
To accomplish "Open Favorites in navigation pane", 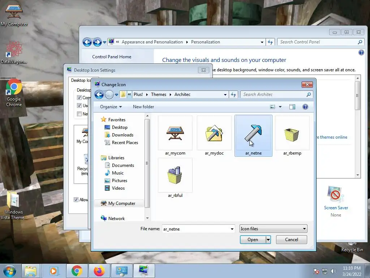I will click(117, 120).
